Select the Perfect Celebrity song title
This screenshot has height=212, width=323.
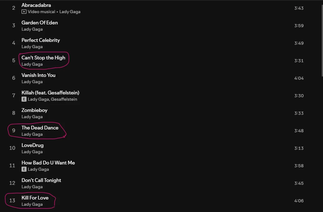tap(41, 40)
